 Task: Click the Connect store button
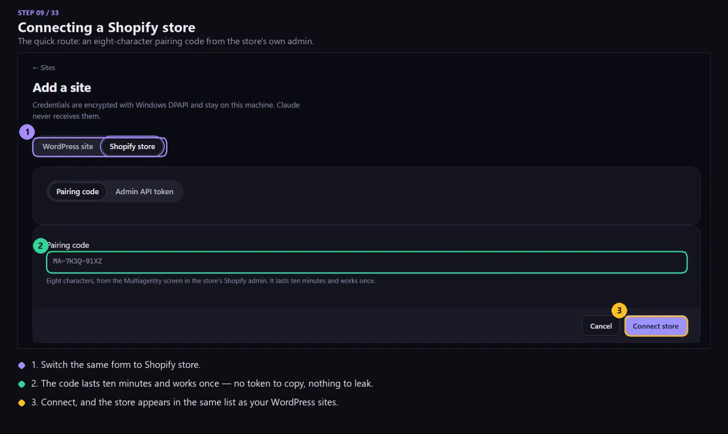click(656, 326)
